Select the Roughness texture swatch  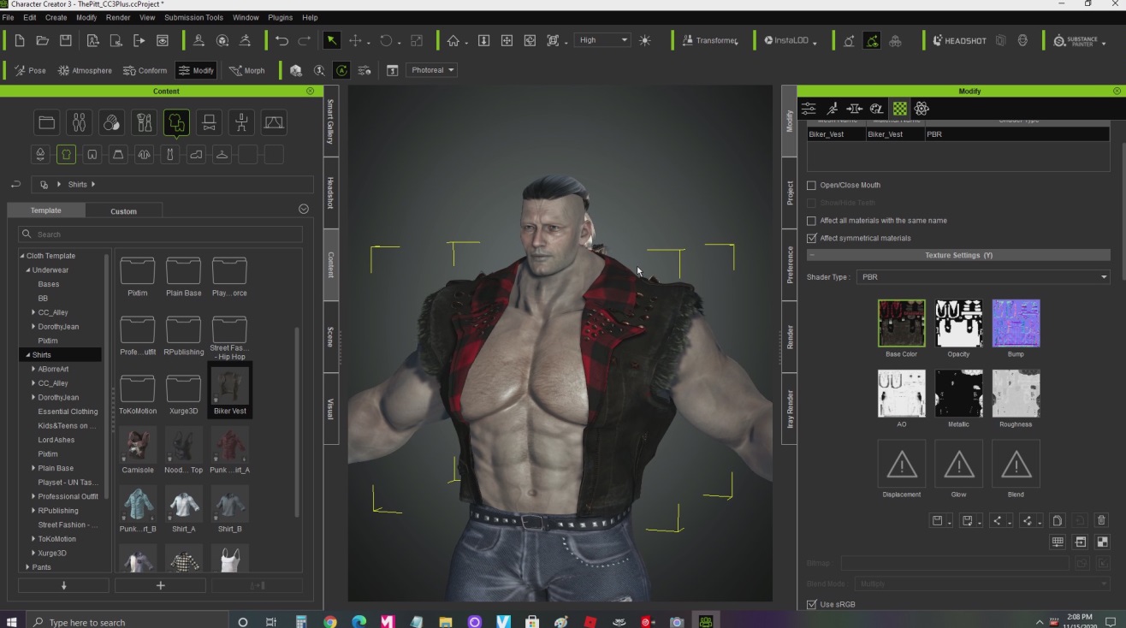(1016, 393)
